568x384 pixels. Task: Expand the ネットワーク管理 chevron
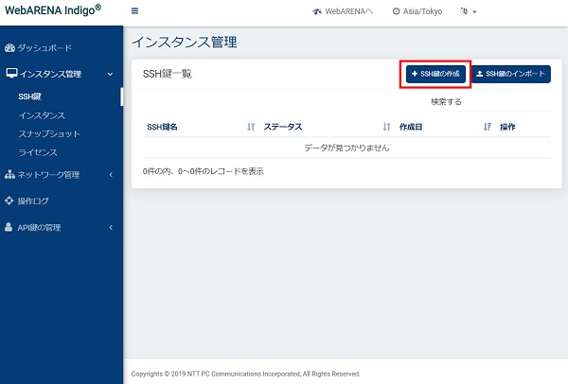click(111, 175)
